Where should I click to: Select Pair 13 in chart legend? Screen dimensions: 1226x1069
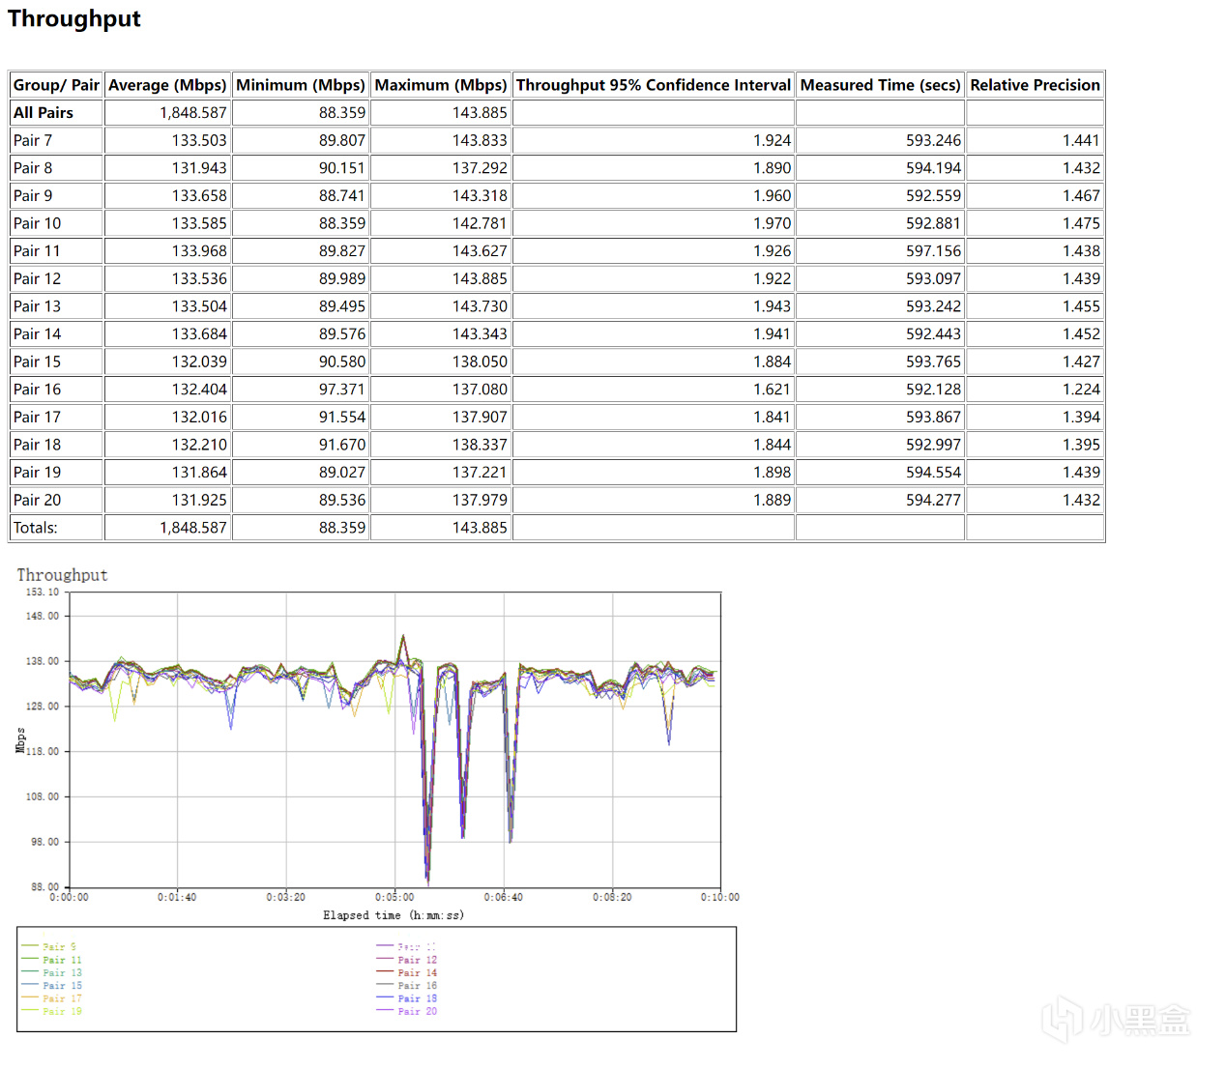62,973
